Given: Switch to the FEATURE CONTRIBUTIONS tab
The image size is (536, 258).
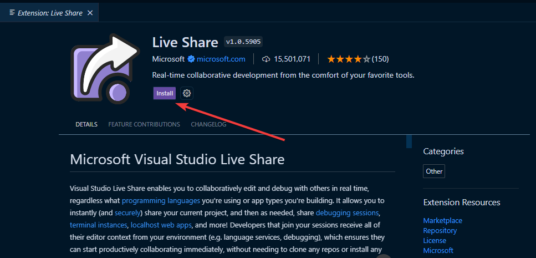Looking at the screenshot, I should [x=144, y=124].
